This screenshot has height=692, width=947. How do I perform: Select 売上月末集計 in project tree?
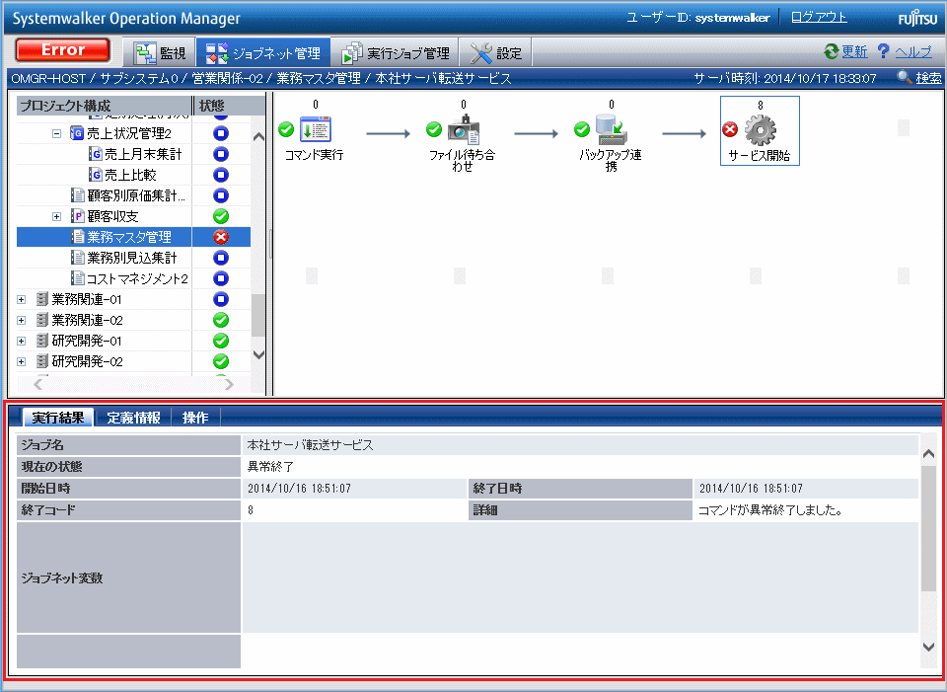click(143, 154)
